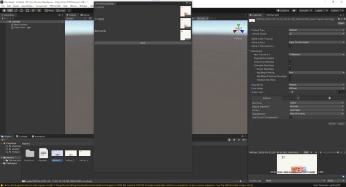The image size is (346, 187).
Task: Toggle the sRGB (Color Texture) checkbox
Action: (x=290, y=39)
